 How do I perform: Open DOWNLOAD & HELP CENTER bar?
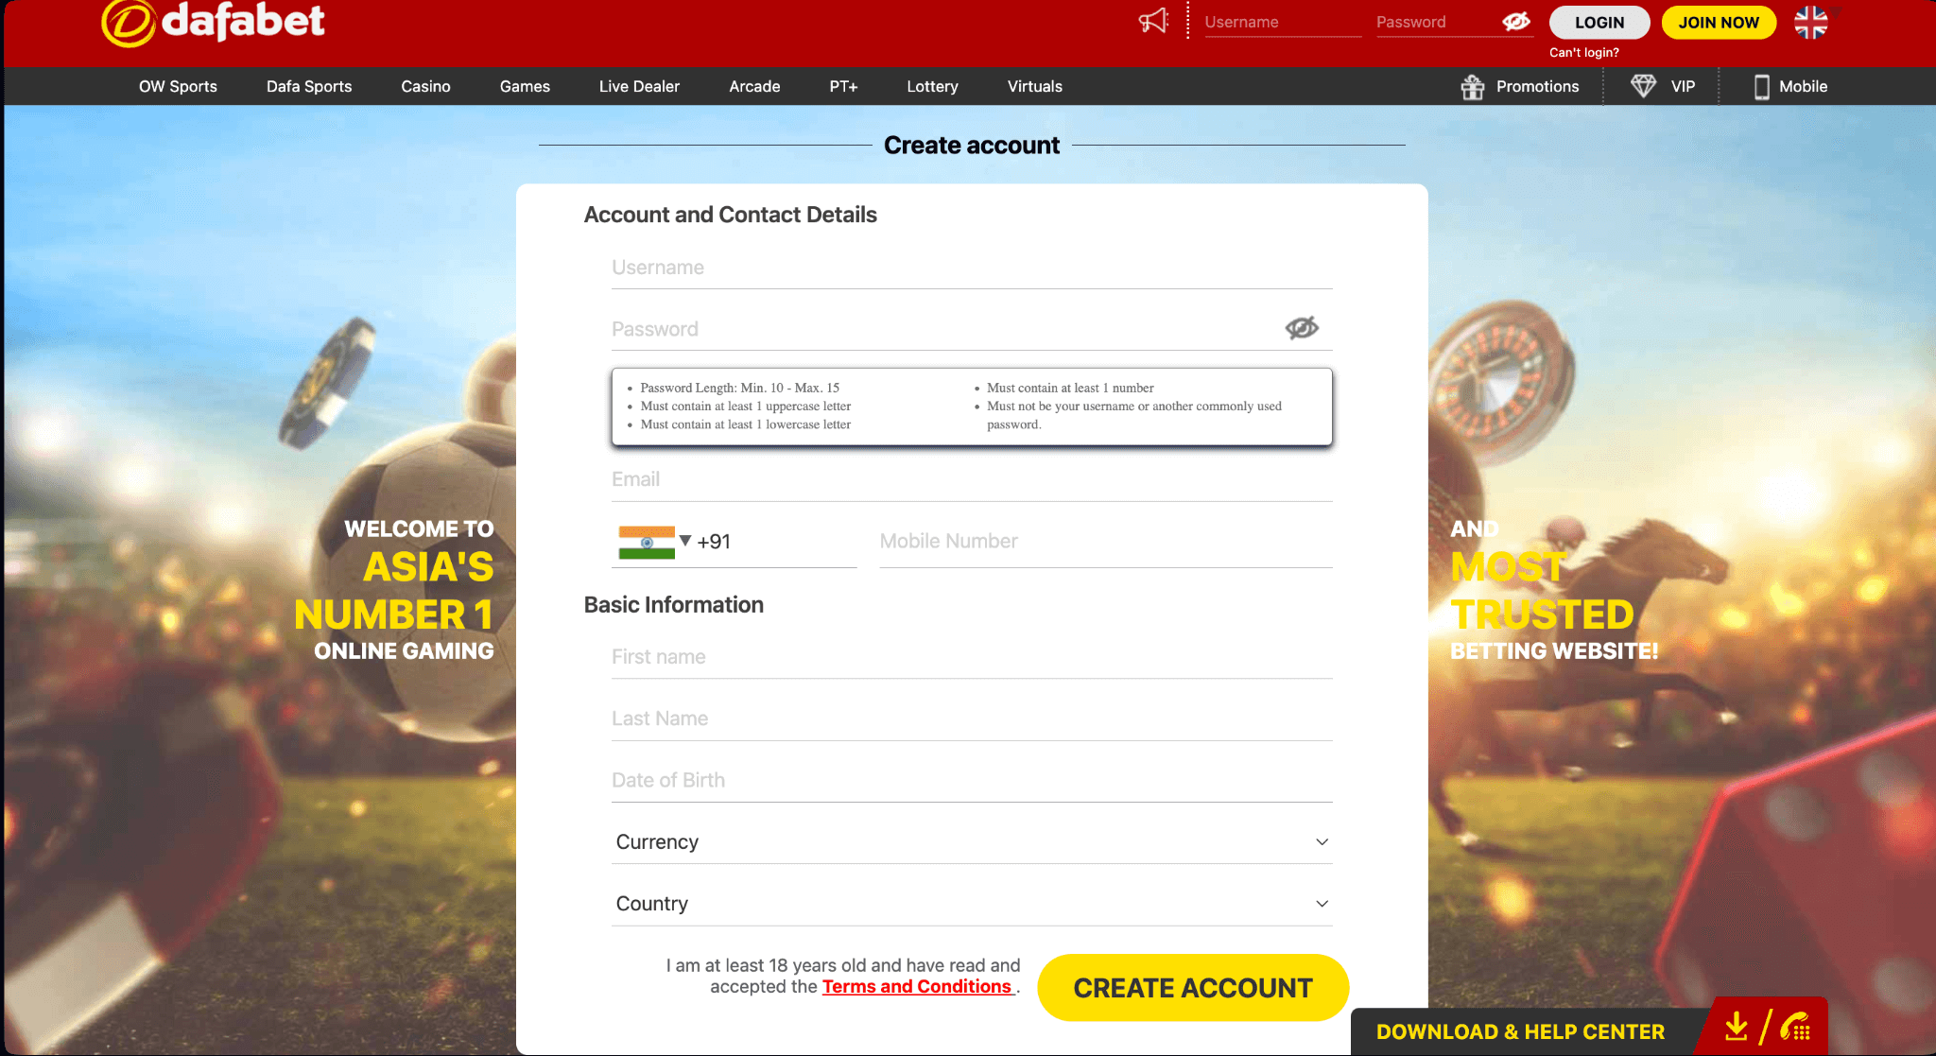point(1520,1031)
